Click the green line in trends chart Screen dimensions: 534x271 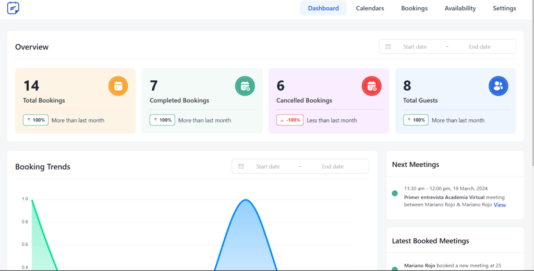pyautogui.click(x=44, y=235)
